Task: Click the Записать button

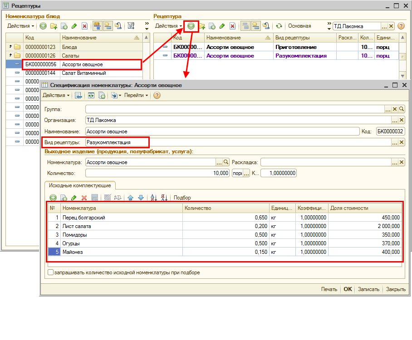Action: (x=368, y=289)
